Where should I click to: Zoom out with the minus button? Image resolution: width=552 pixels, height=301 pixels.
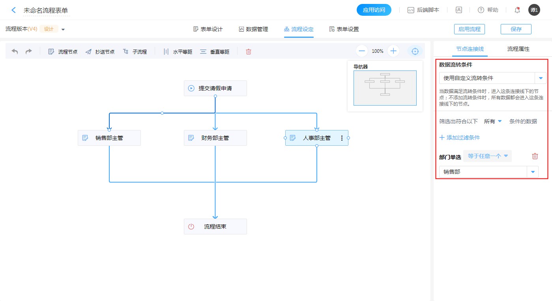[x=362, y=51]
